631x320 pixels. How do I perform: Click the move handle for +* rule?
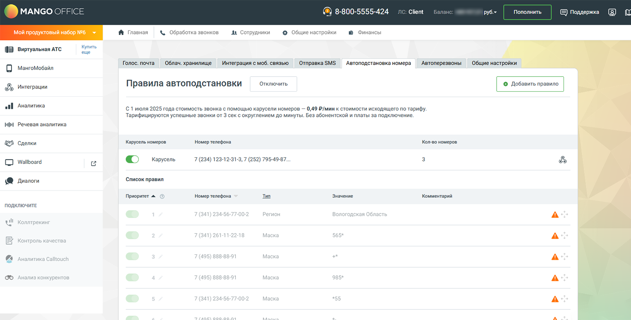click(565, 256)
